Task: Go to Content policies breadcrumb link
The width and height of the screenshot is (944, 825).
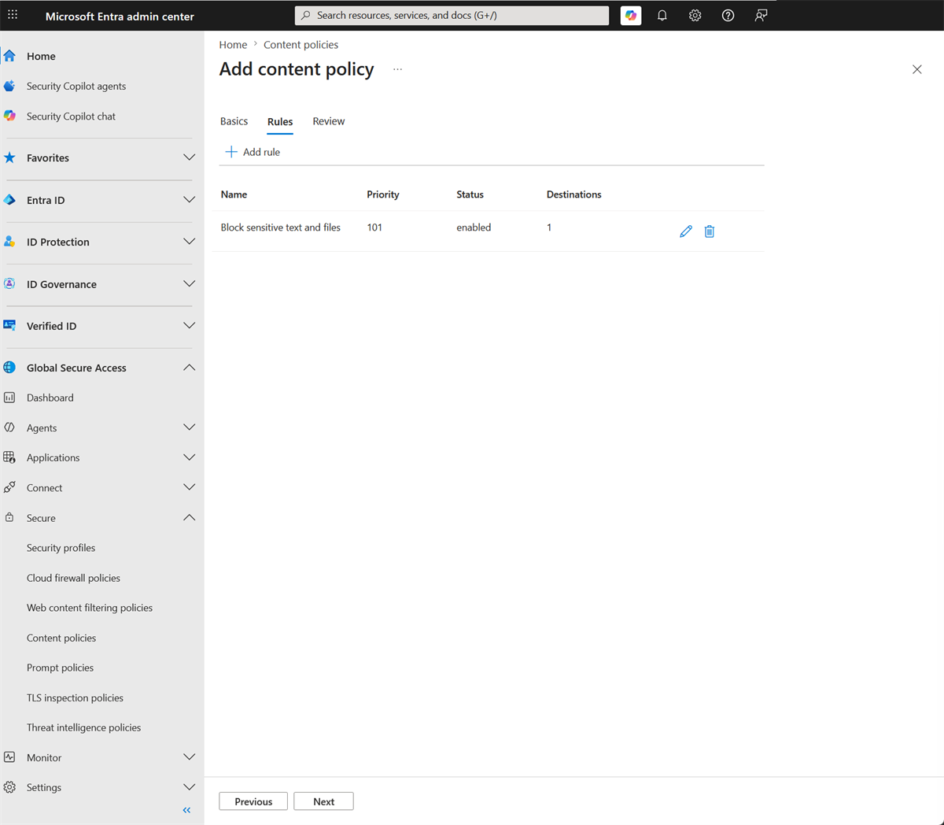Action: 301,45
